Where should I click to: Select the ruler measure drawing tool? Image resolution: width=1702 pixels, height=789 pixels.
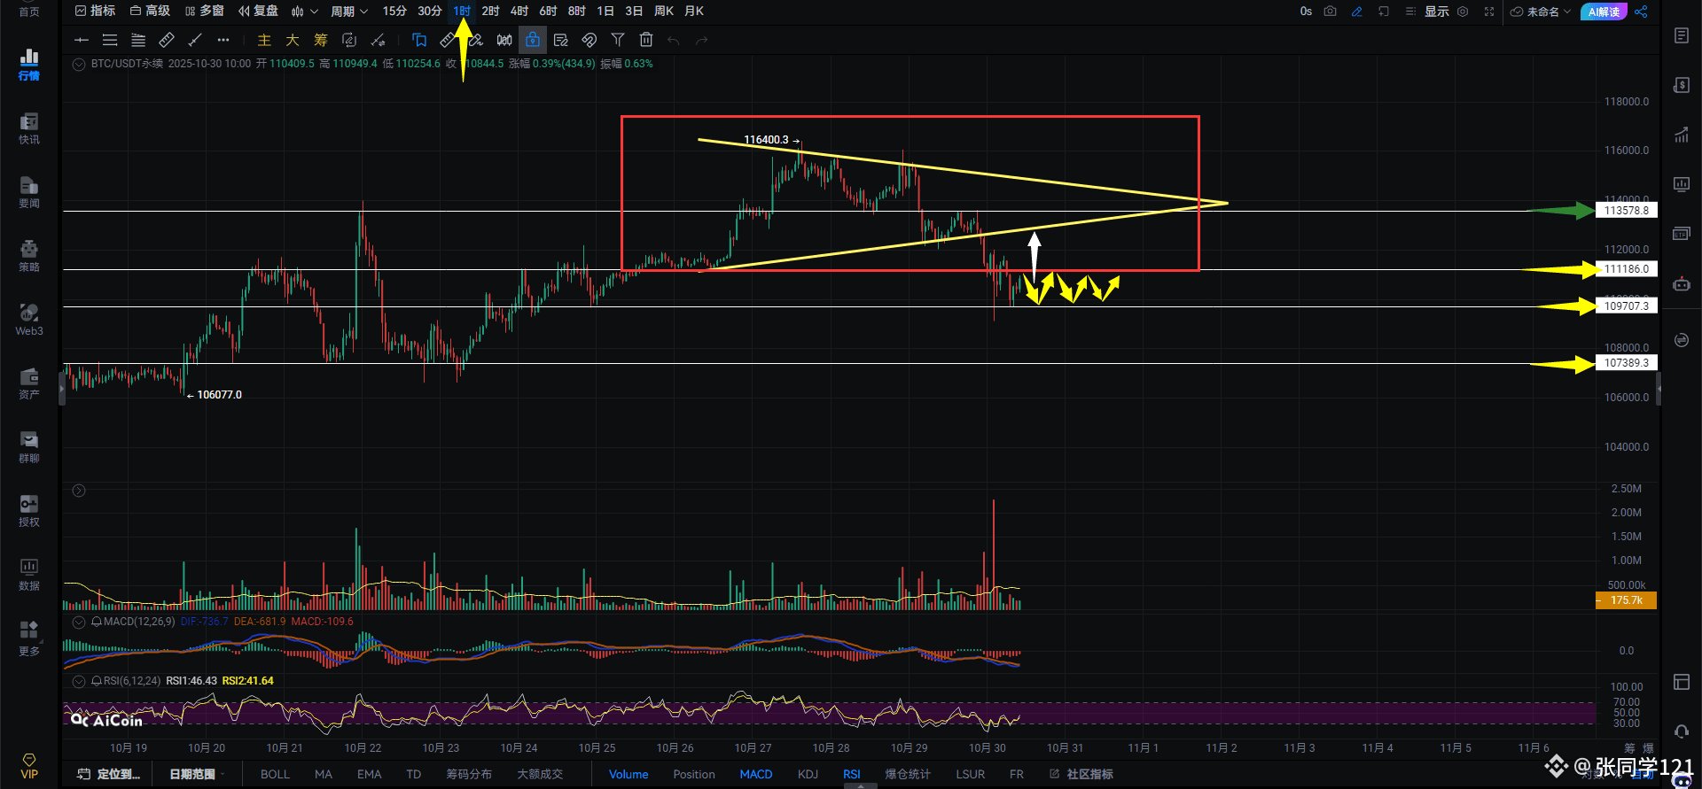pyautogui.click(x=167, y=40)
